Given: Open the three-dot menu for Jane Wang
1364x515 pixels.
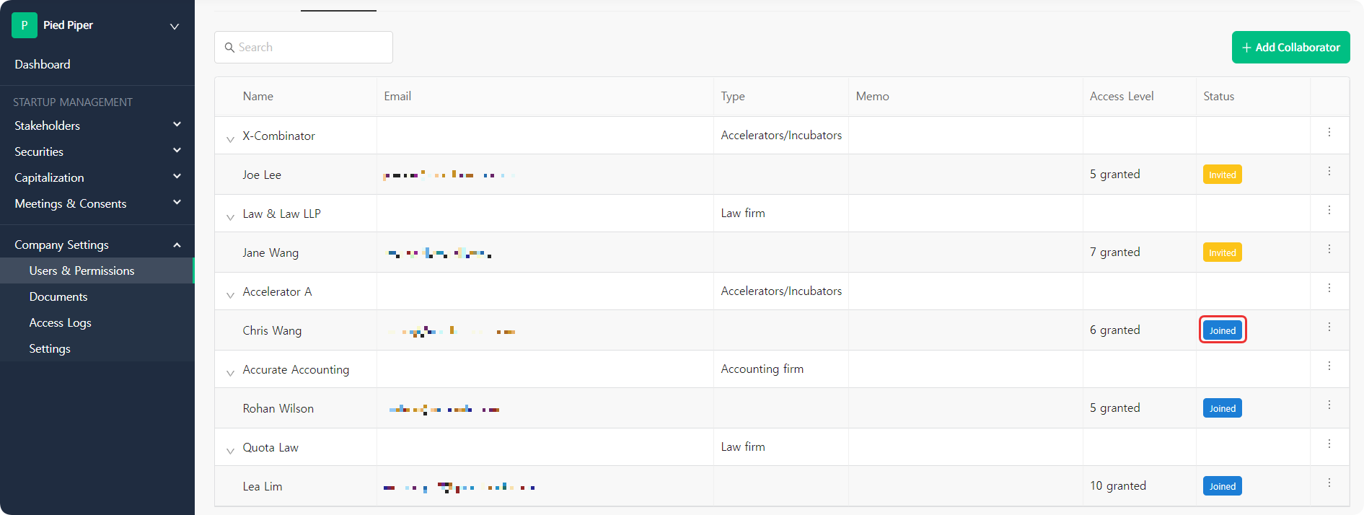Looking at the screenshot, I should [1329, 250].
